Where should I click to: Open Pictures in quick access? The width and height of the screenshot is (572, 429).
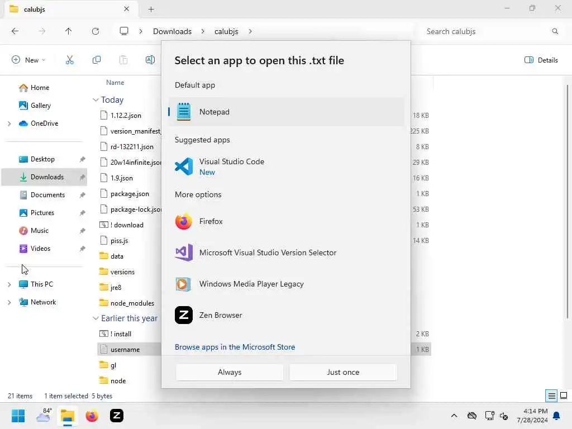[42, 213]
